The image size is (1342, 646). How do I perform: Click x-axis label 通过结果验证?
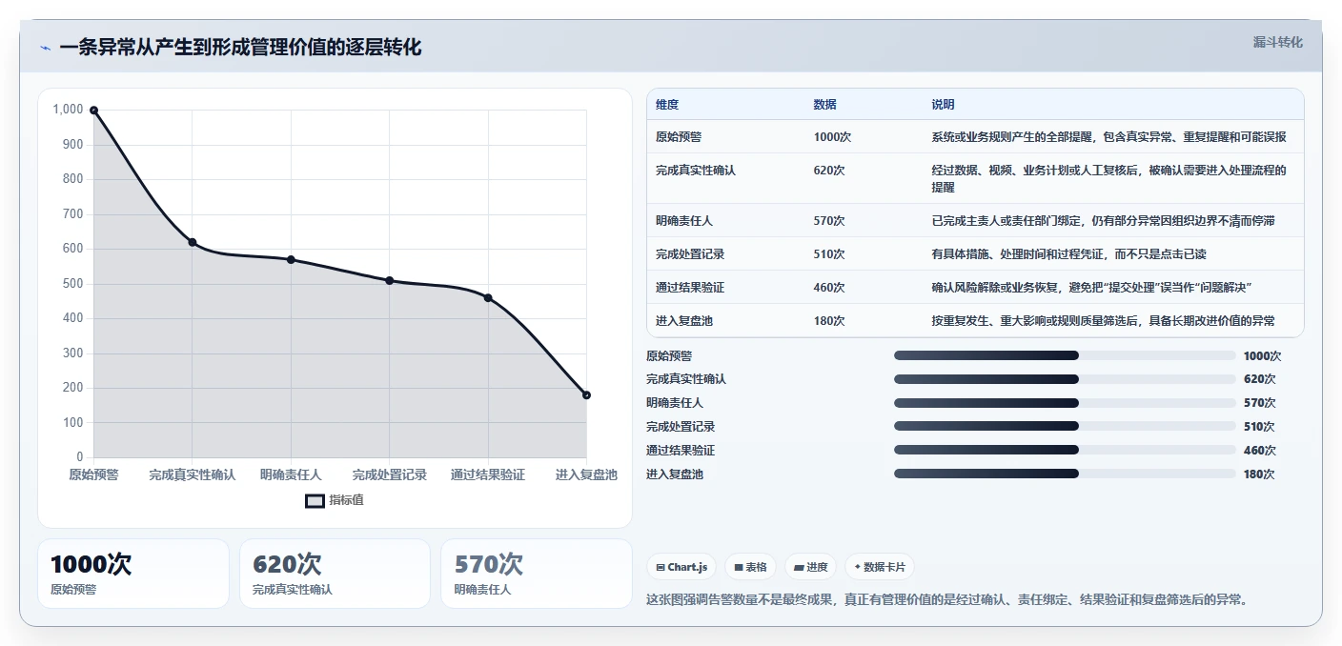488,474
